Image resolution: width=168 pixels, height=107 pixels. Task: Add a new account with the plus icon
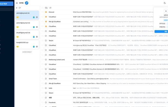pos(17,8)
